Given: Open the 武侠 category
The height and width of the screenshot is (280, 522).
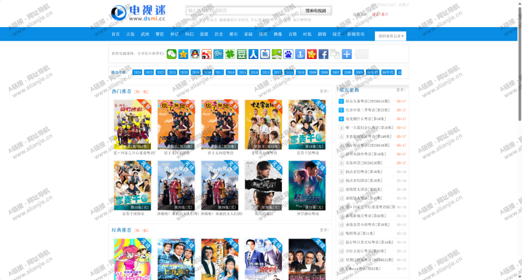Looking at the screenshot, I should [x=145, y=34].
